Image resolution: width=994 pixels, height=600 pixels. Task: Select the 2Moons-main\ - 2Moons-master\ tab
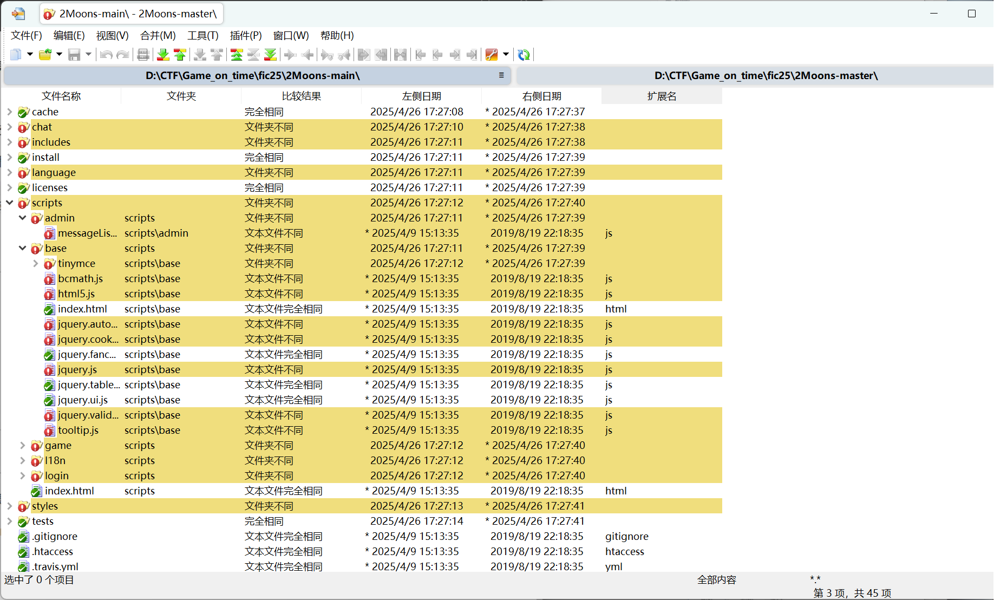coord(132,14)
